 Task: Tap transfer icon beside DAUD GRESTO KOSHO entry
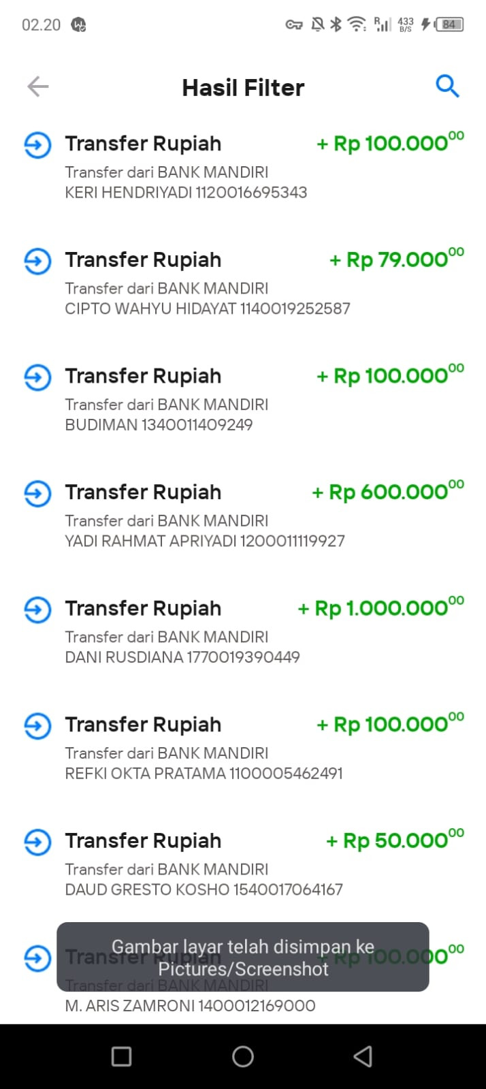[x=37, y=842]
